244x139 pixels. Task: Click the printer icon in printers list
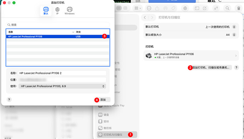click(x=149, y=56)
